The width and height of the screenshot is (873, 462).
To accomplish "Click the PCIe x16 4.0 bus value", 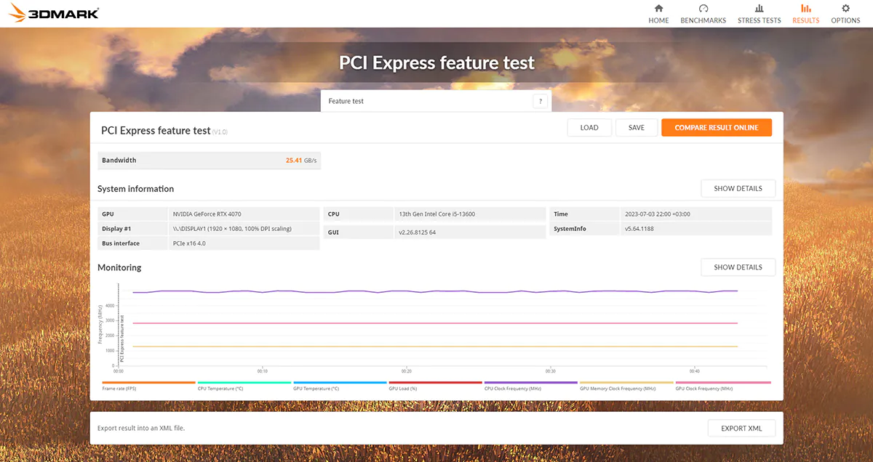I will 189,243.
